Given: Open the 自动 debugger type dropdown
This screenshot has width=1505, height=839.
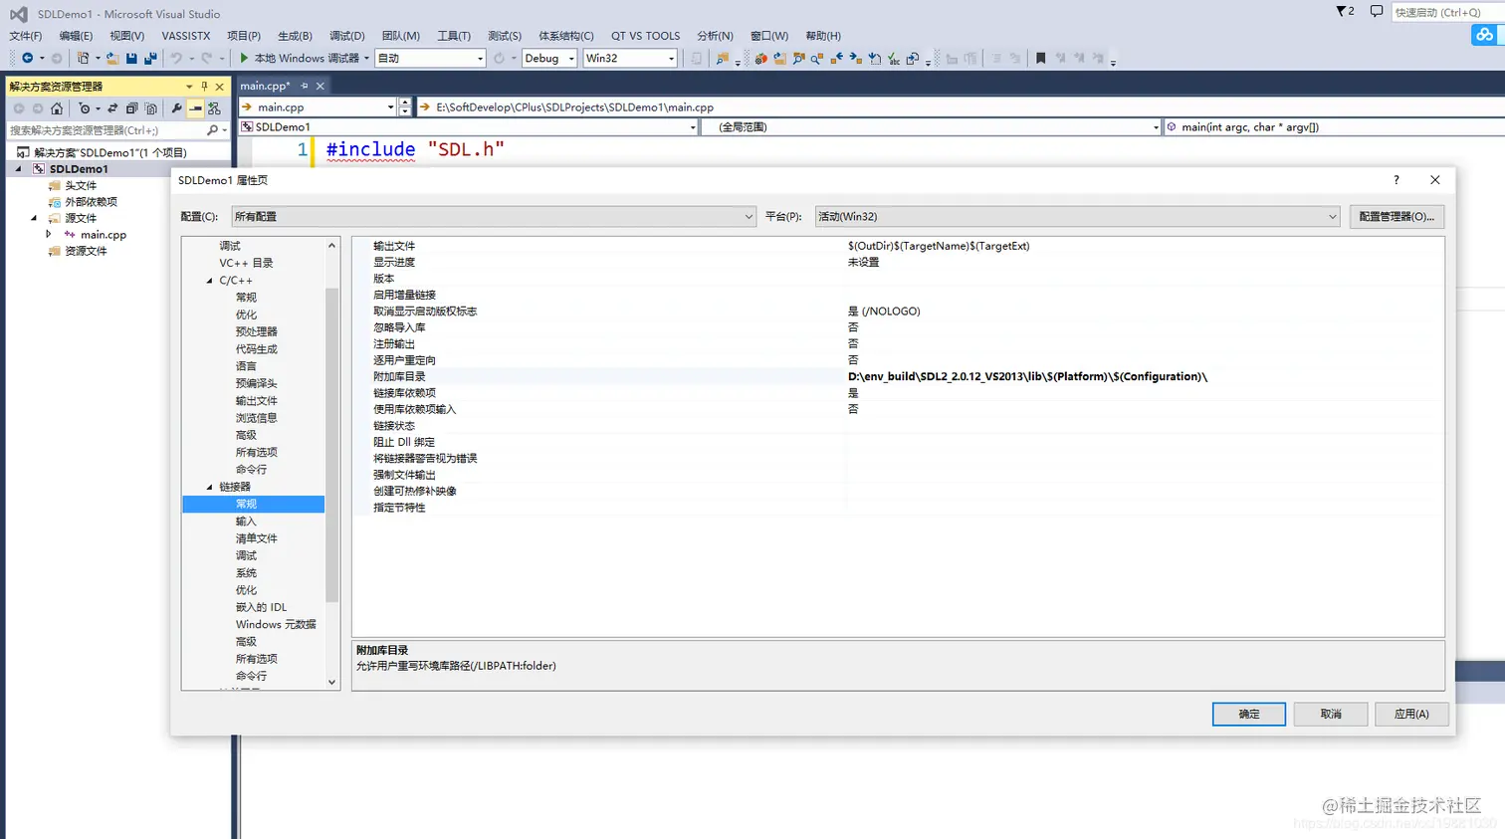Looking at the screenshot, I should pyautogui.click(x=430, y=58).
